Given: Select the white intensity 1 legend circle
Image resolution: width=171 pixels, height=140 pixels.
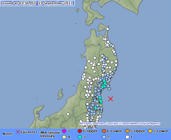Looking at the screenshot, I should coord(127,137).
